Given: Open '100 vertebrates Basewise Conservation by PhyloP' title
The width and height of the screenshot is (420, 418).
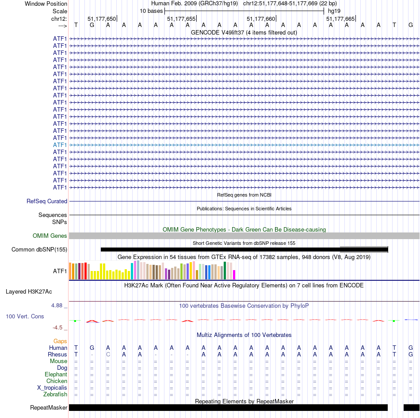Looking at the screenshot, I should click(244, 306).
